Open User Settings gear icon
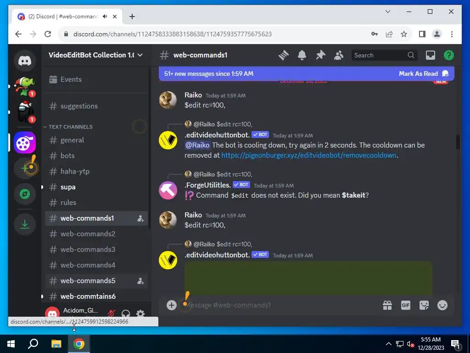Viewport: 470px width, 353px height. click(x=140, y=313)
